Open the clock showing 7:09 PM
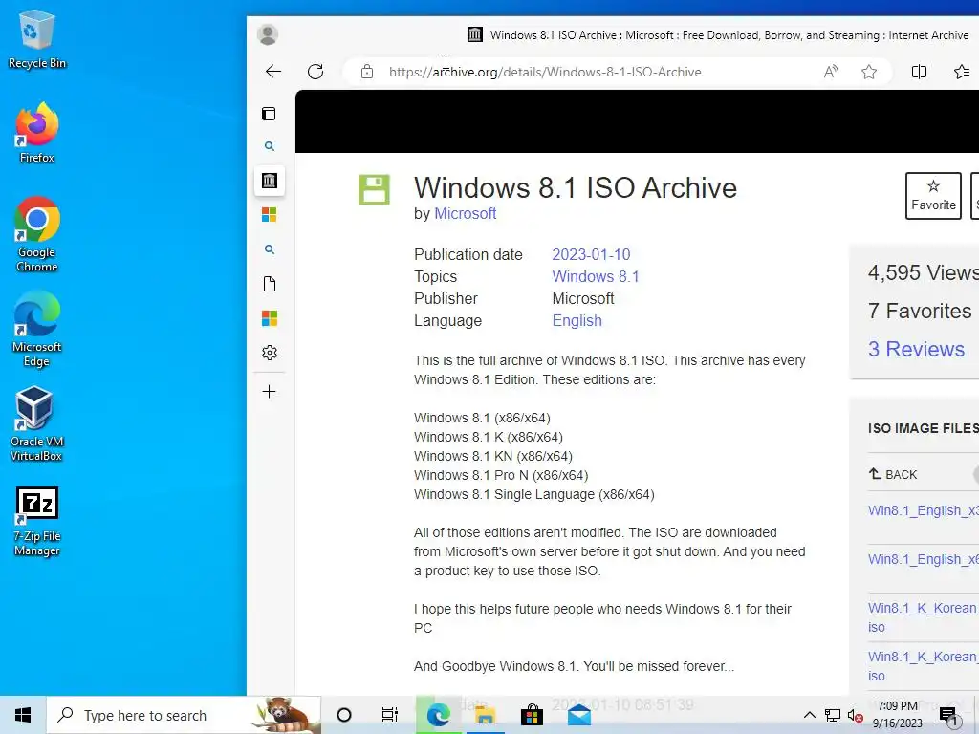The height and width of the screenshot is (734, 979). pos(897,715)
